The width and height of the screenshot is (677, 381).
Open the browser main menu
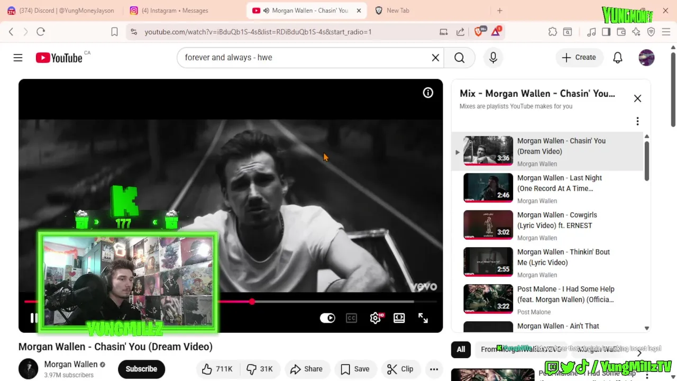666,32
